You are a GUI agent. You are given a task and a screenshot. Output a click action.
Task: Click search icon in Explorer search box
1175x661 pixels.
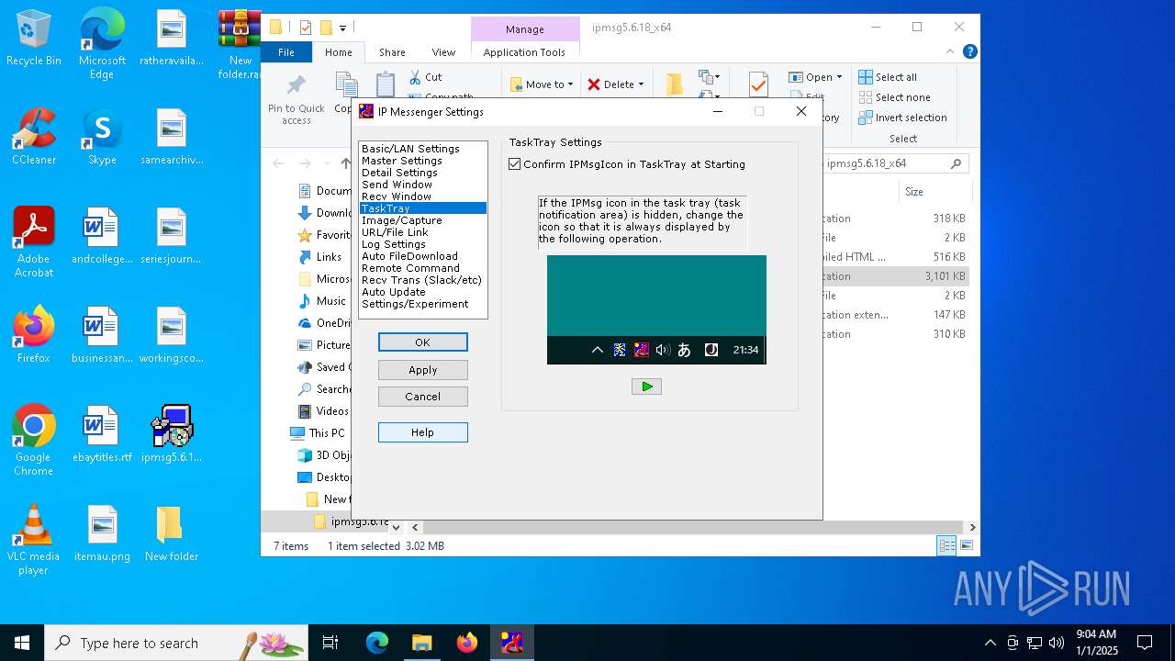tap(956, 163)
